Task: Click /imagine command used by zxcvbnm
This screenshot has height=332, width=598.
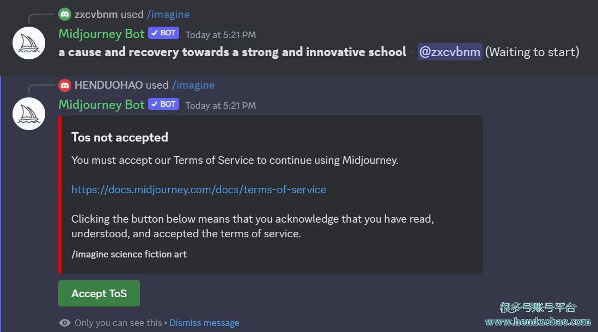Action: [168, 15]
